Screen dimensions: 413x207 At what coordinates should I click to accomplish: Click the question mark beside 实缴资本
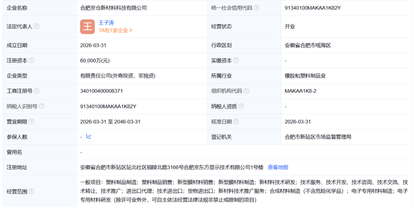(236, 60)
